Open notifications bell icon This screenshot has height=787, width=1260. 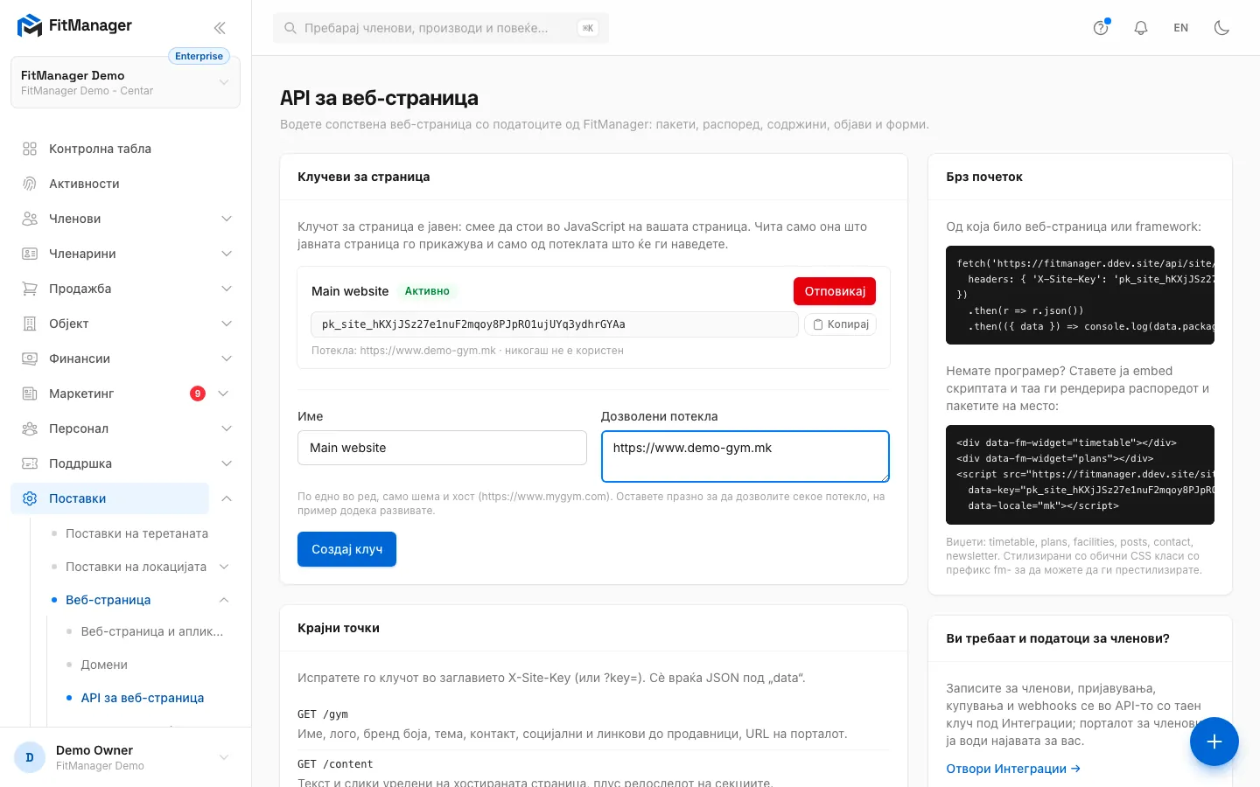pos(1141,28)
